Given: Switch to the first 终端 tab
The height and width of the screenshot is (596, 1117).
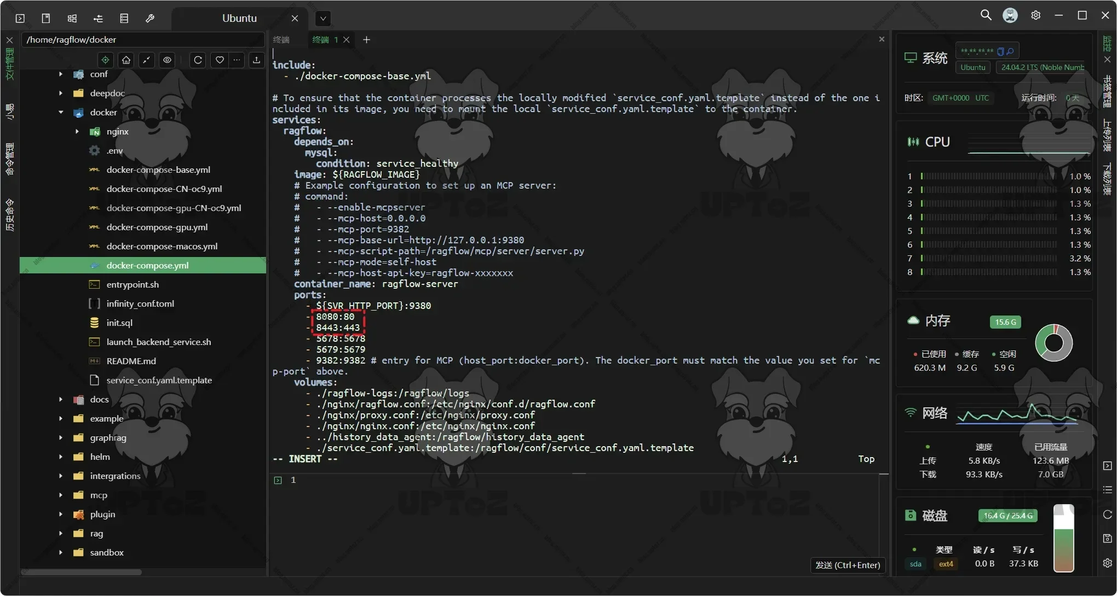Looking at the screenshot, I should point(281,39).
